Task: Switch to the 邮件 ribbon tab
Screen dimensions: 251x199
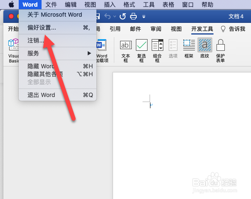Action: pos(135,29)
